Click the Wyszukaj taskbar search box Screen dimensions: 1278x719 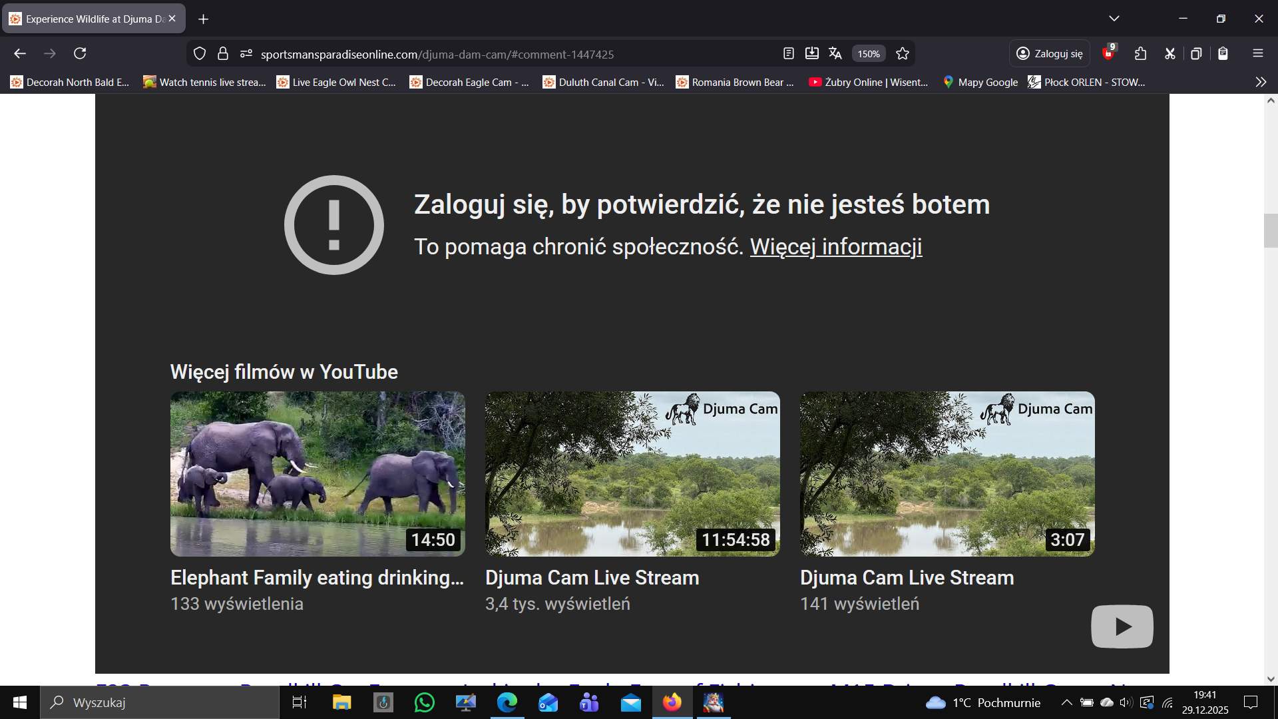(x=160, y=702)
